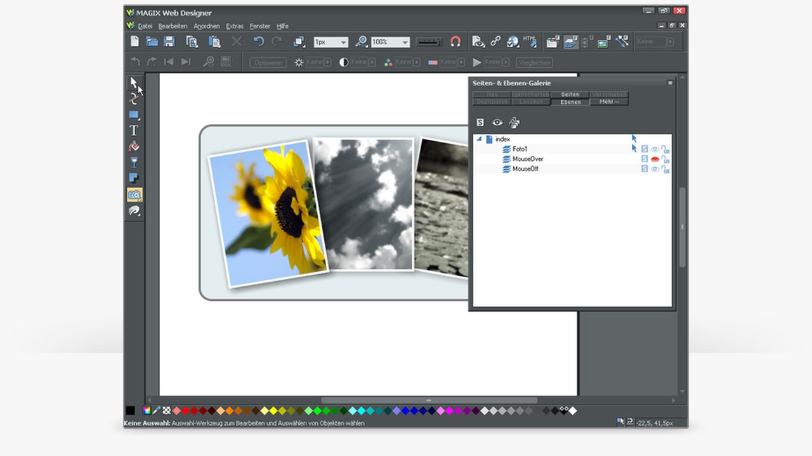Click the Zoom magnifier tool icon
Image resolution: width=812 pixels, height=456 pixels.
(362, 41)
